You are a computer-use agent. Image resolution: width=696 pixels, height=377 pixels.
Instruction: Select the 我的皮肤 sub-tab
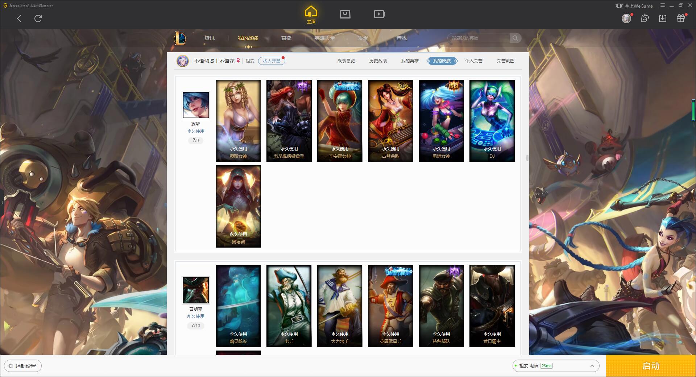[x=442, y=61]
